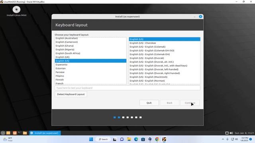
Task: Open the terminal icon in Mint panel
Action: point(20,133)
